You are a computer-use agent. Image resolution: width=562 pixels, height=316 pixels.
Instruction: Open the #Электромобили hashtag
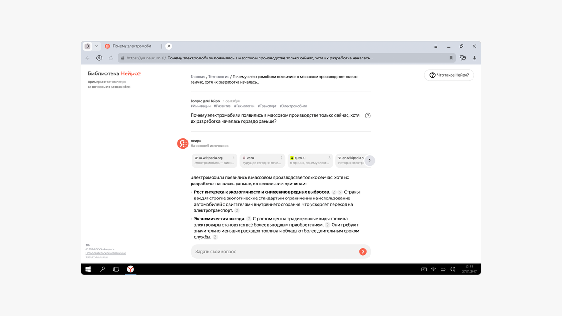pyautogui.click(x=294, y=106)
